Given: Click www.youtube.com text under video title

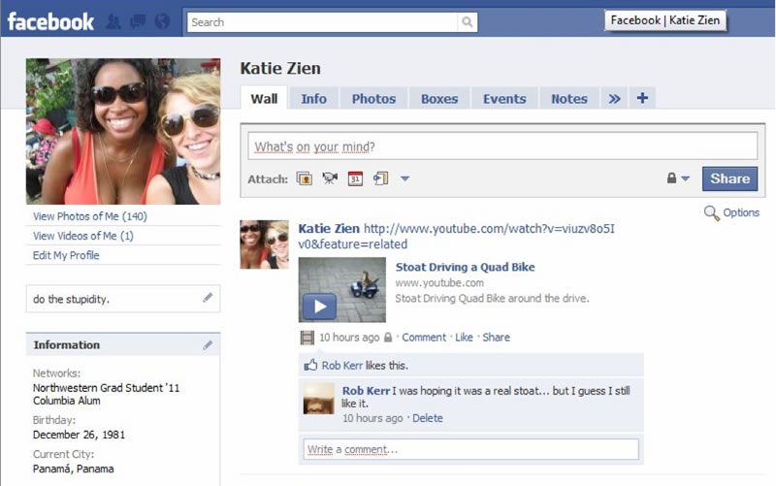Looking at the screenshot, I should 439,282.
